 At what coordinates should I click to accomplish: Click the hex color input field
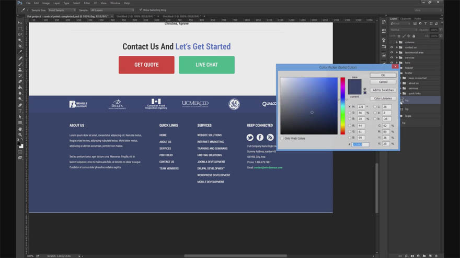[360, 144]
